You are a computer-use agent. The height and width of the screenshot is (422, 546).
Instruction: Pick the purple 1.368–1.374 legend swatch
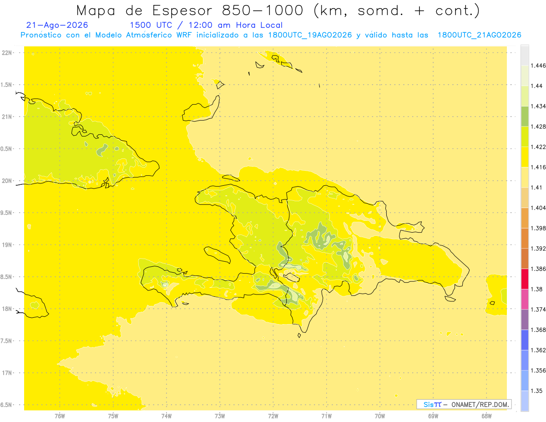[525, 320]
